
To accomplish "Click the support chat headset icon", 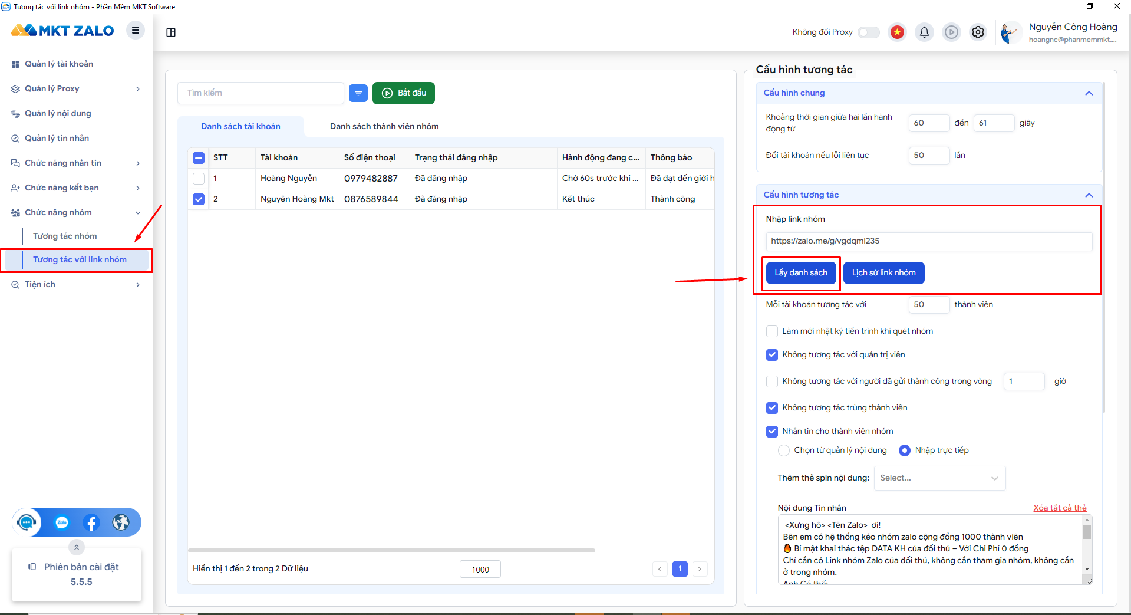I will point(27,522).
